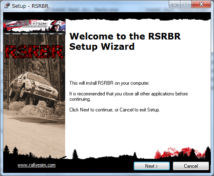Viewport: 214px width, 176px height.
Task: Click the setup icon in title bar
Action: pyautogui.click(x=7, y=6)
